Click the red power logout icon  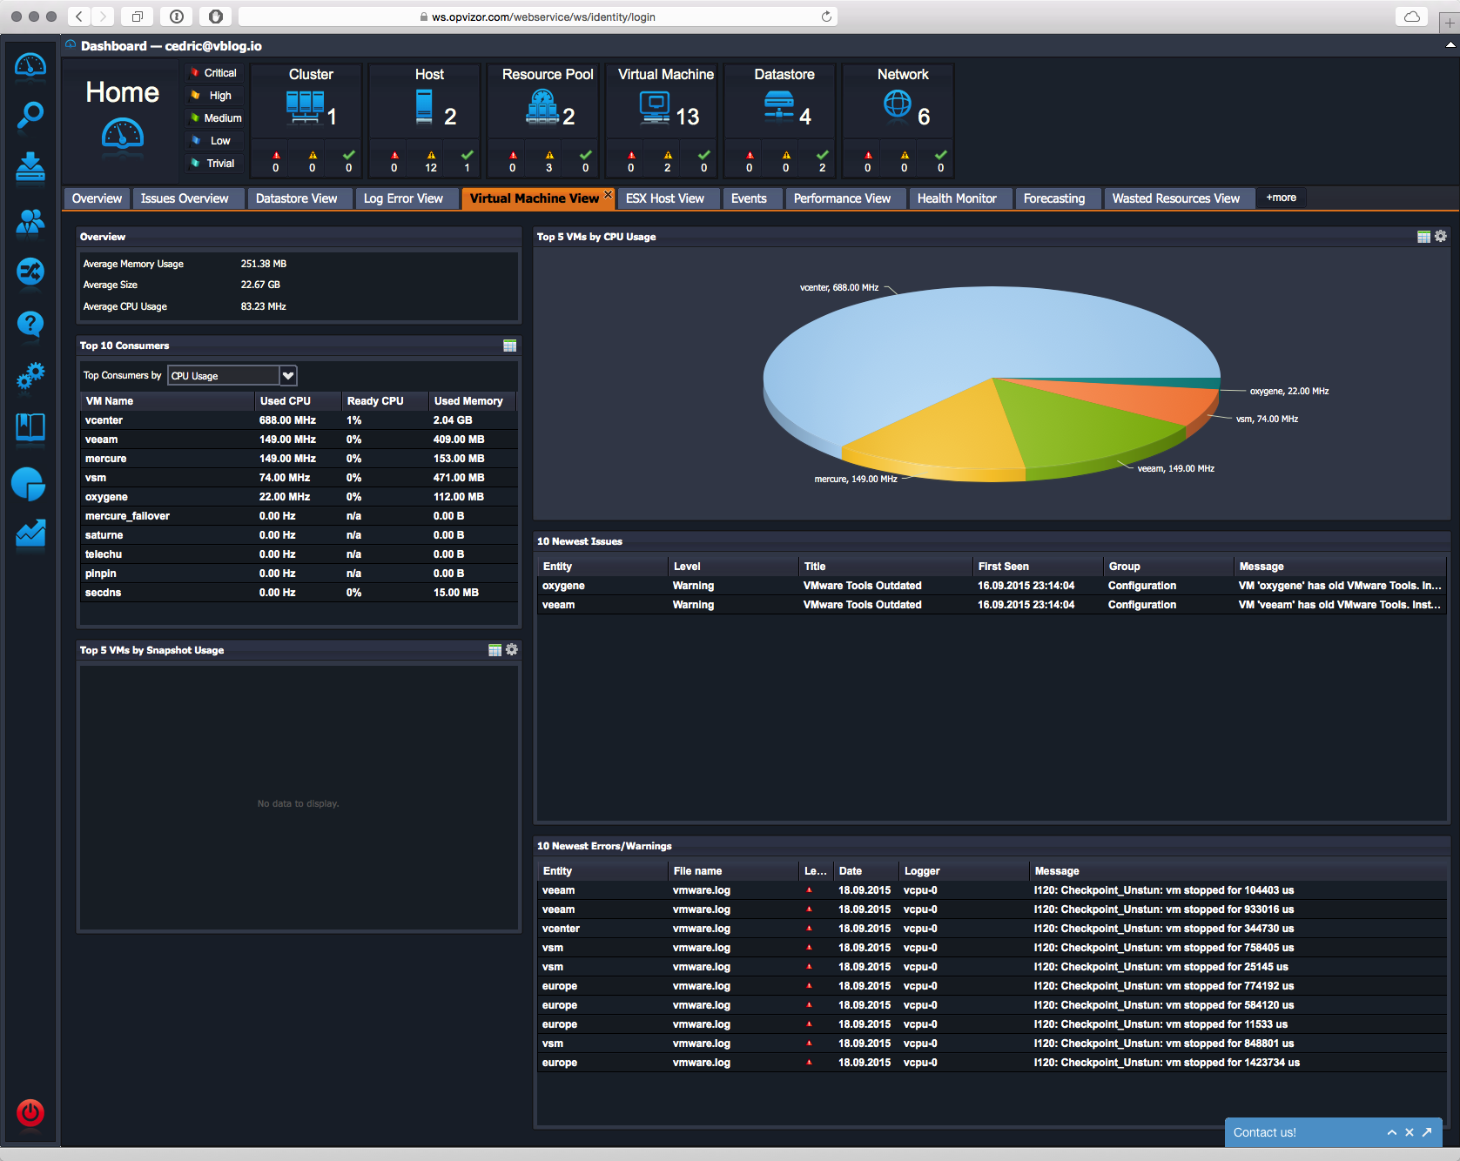pos(30,1112)
